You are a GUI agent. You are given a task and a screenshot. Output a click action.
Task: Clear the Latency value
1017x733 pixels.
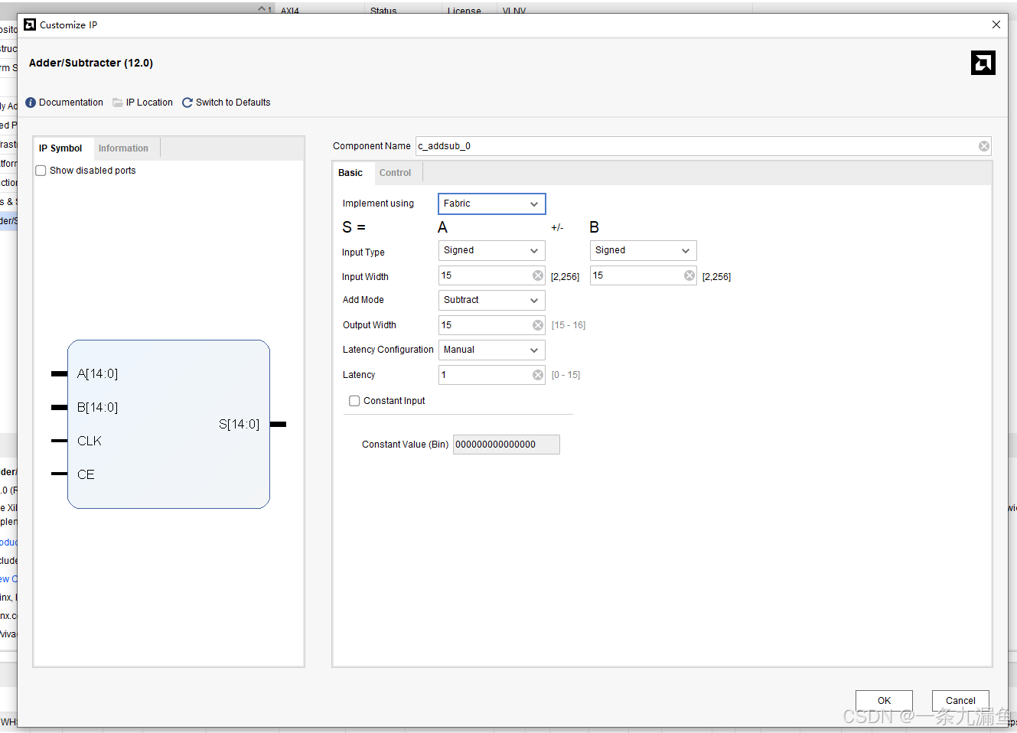point(538,375)
